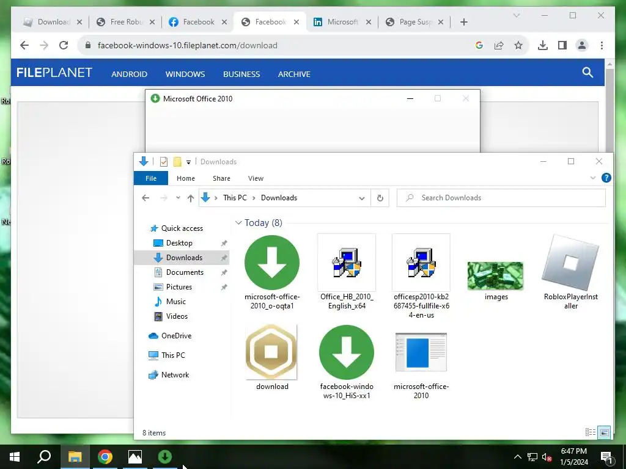Screen dimensions: 626x469
Task: Switch to details view layout
Action: (x=591, y=432)
